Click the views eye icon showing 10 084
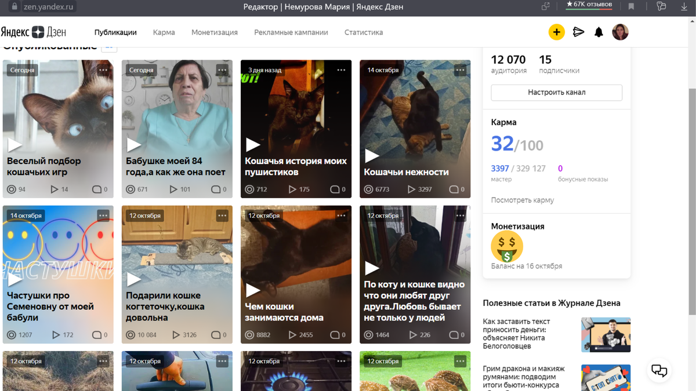696x391 pixels. point(130,335)
